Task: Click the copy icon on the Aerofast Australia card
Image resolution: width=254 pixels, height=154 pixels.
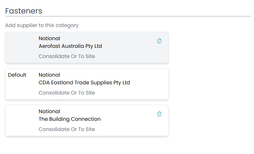Action: click(159, 41)
